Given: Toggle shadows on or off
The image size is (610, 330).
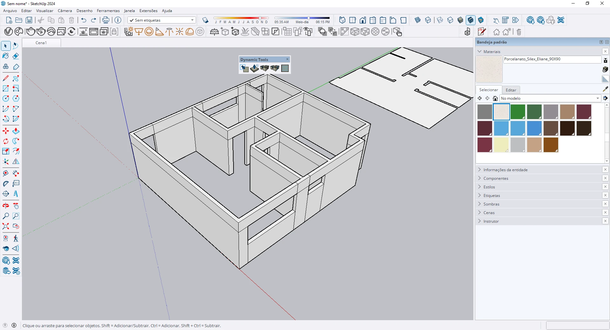Looking at the screenshot, I should [205, 20].
